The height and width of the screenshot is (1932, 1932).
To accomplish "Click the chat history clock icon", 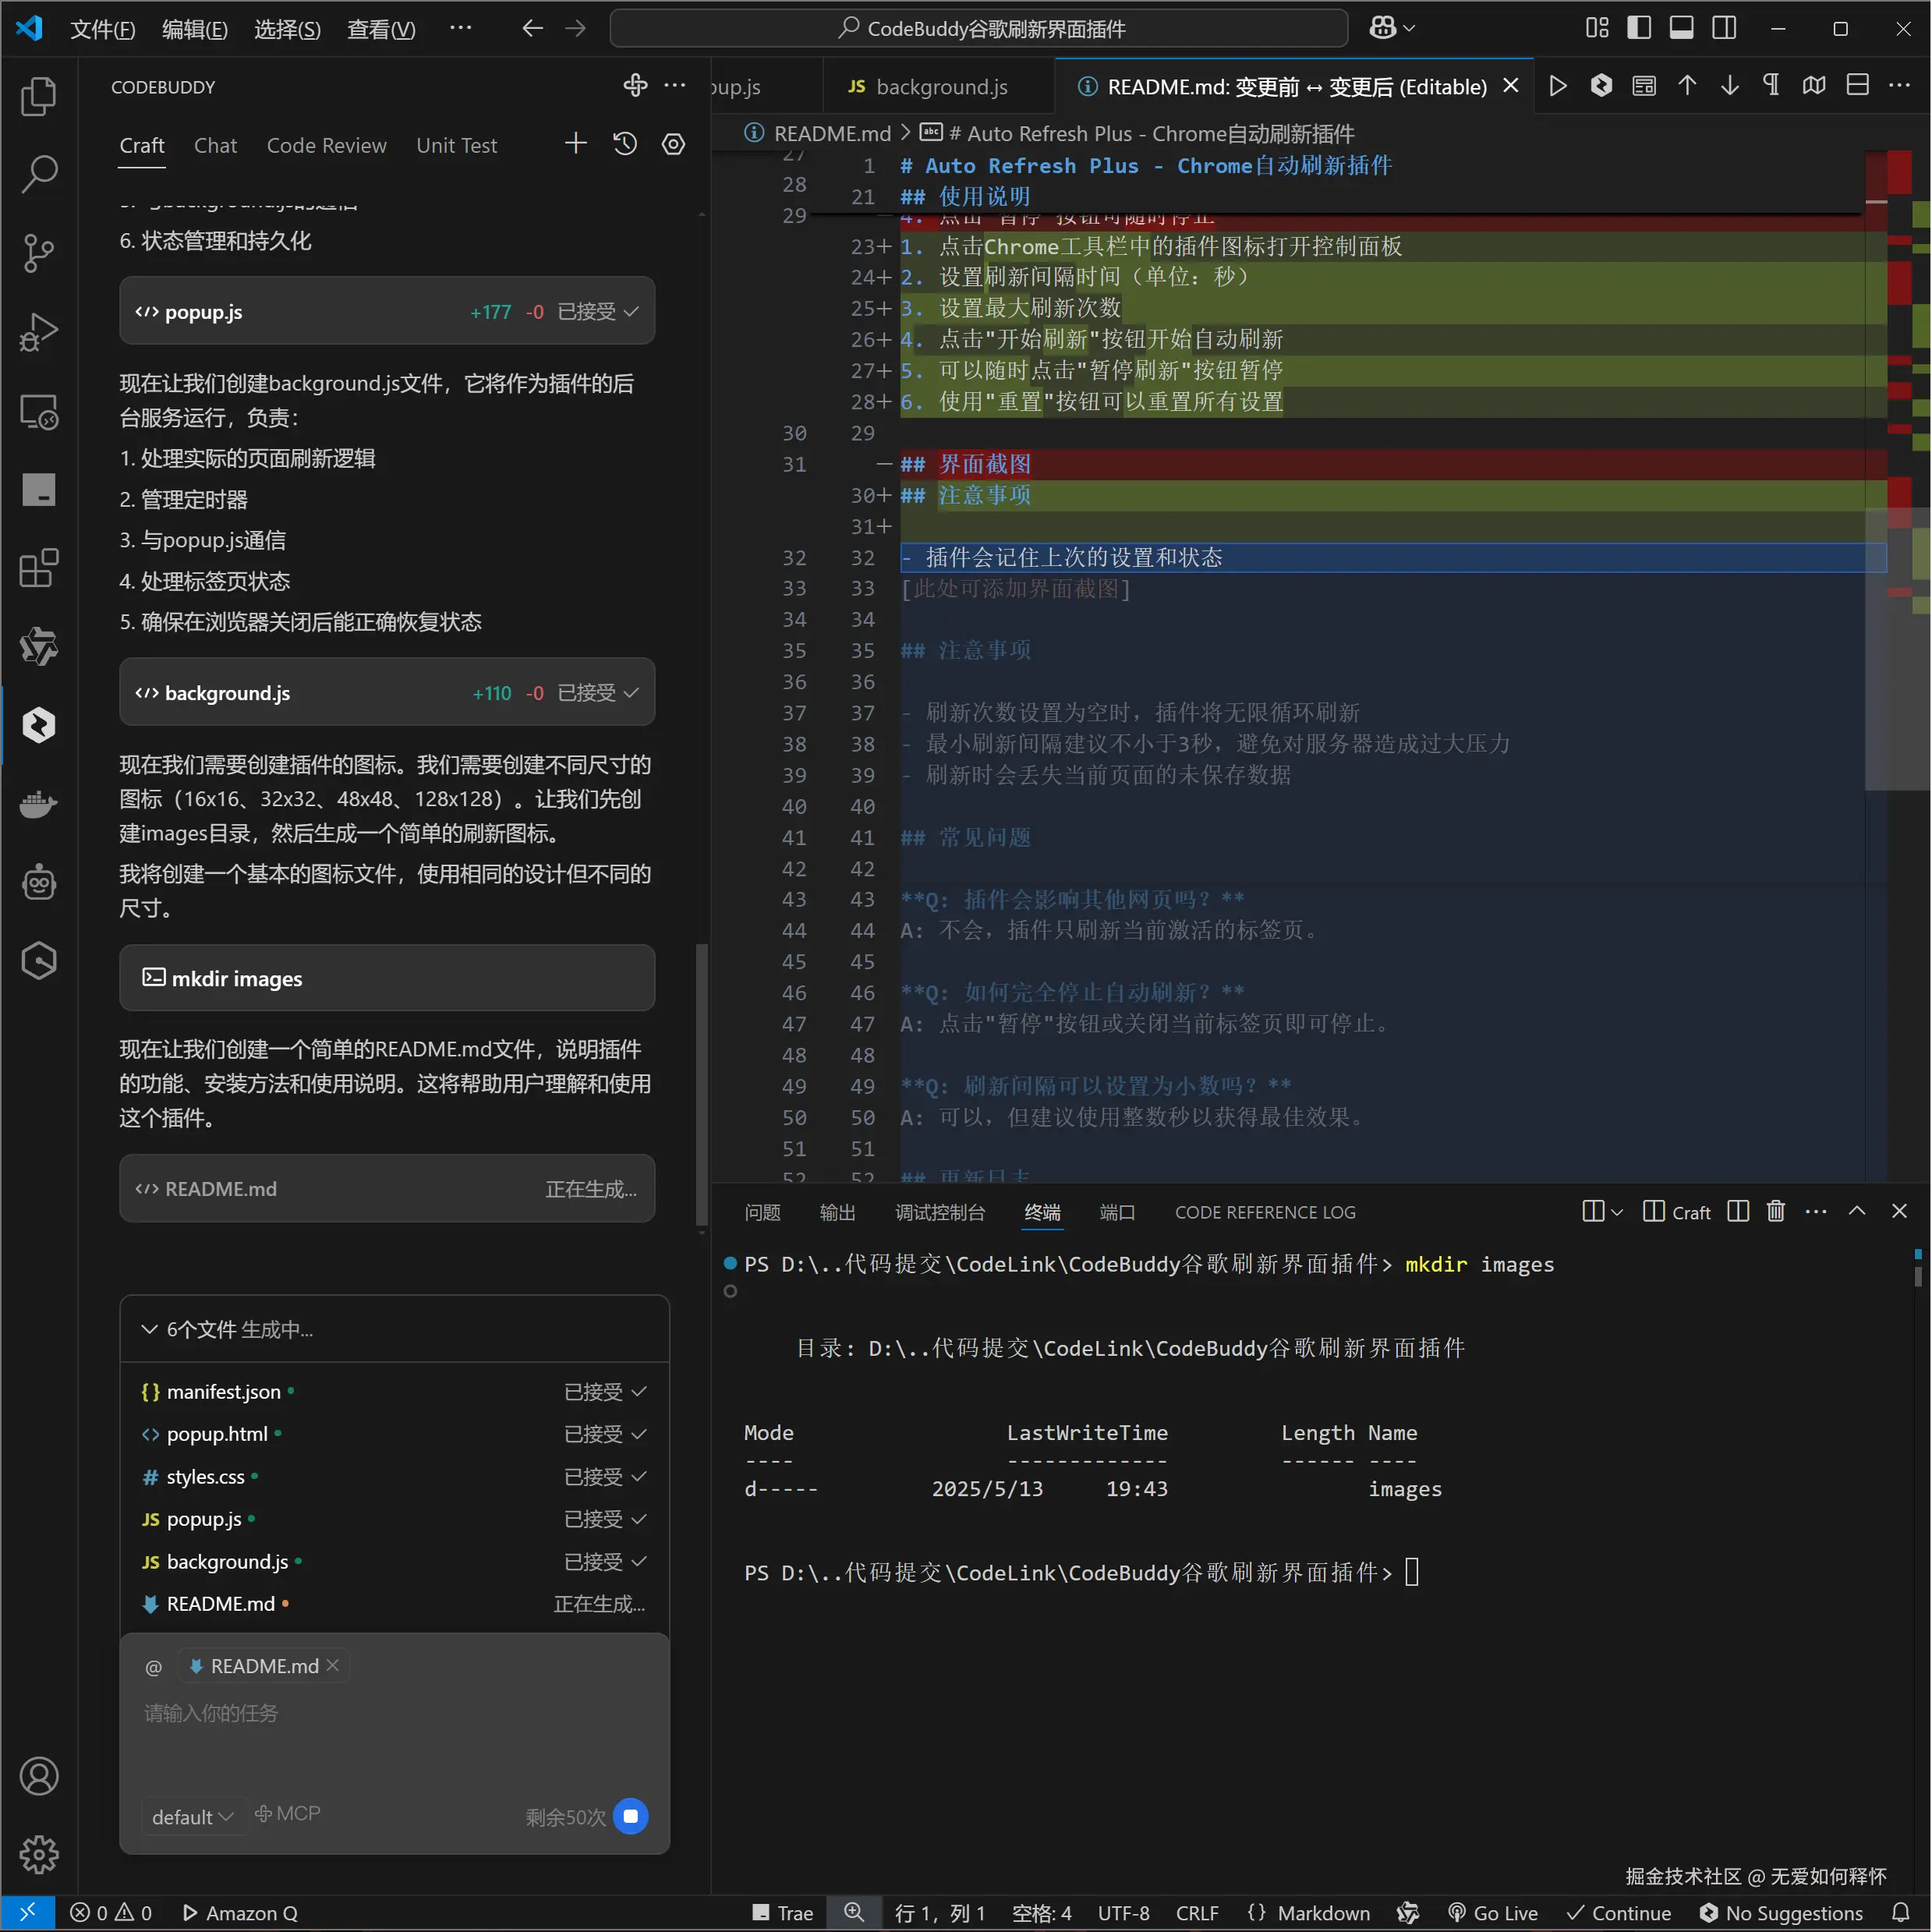I will [x=625, y=144].
